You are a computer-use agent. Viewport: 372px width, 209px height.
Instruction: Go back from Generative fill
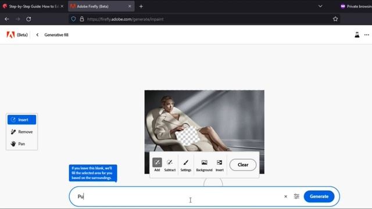pos(37,35)
